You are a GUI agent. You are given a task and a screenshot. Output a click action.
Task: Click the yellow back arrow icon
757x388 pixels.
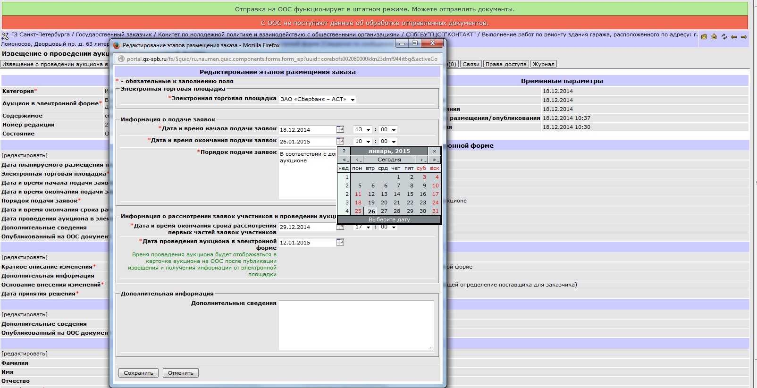tap(734, 37)
